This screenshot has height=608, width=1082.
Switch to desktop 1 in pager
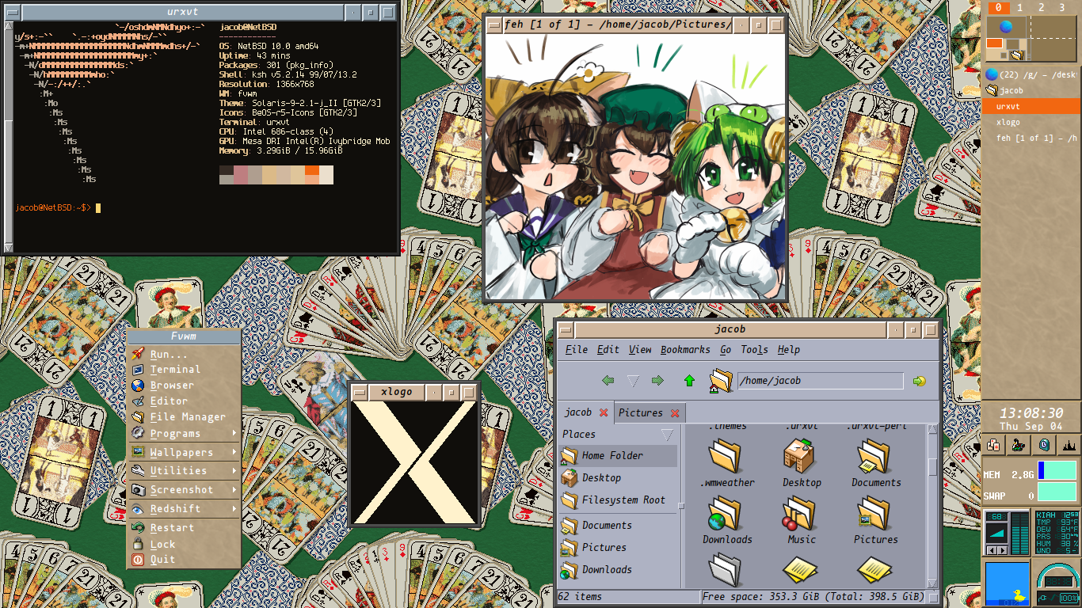coord(1019,7)
